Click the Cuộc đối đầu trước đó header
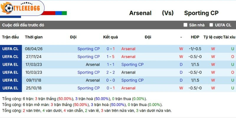Viewport: 236px width, 118px height. [x=23, y=25]
